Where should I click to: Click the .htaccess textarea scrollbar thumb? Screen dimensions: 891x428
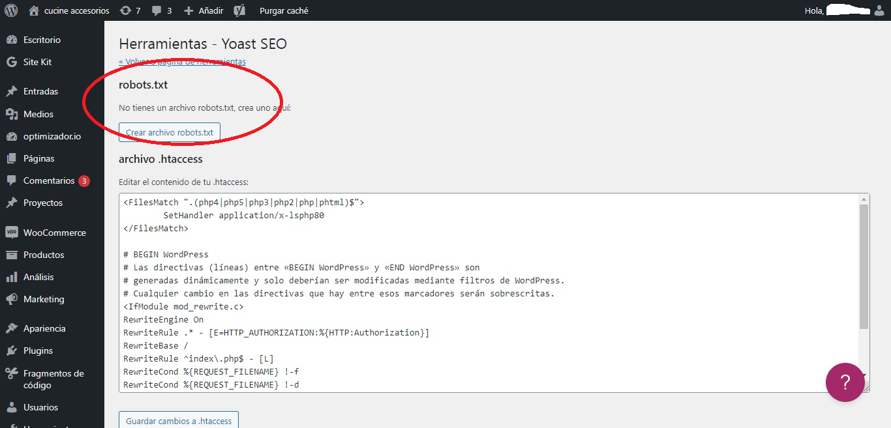pyautogui.click(x=864, y=266)
